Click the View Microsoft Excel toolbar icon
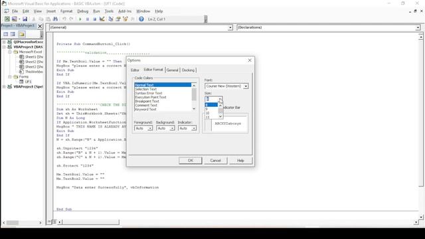The height and width of the screenshot is (239, 425). [7, 19]
